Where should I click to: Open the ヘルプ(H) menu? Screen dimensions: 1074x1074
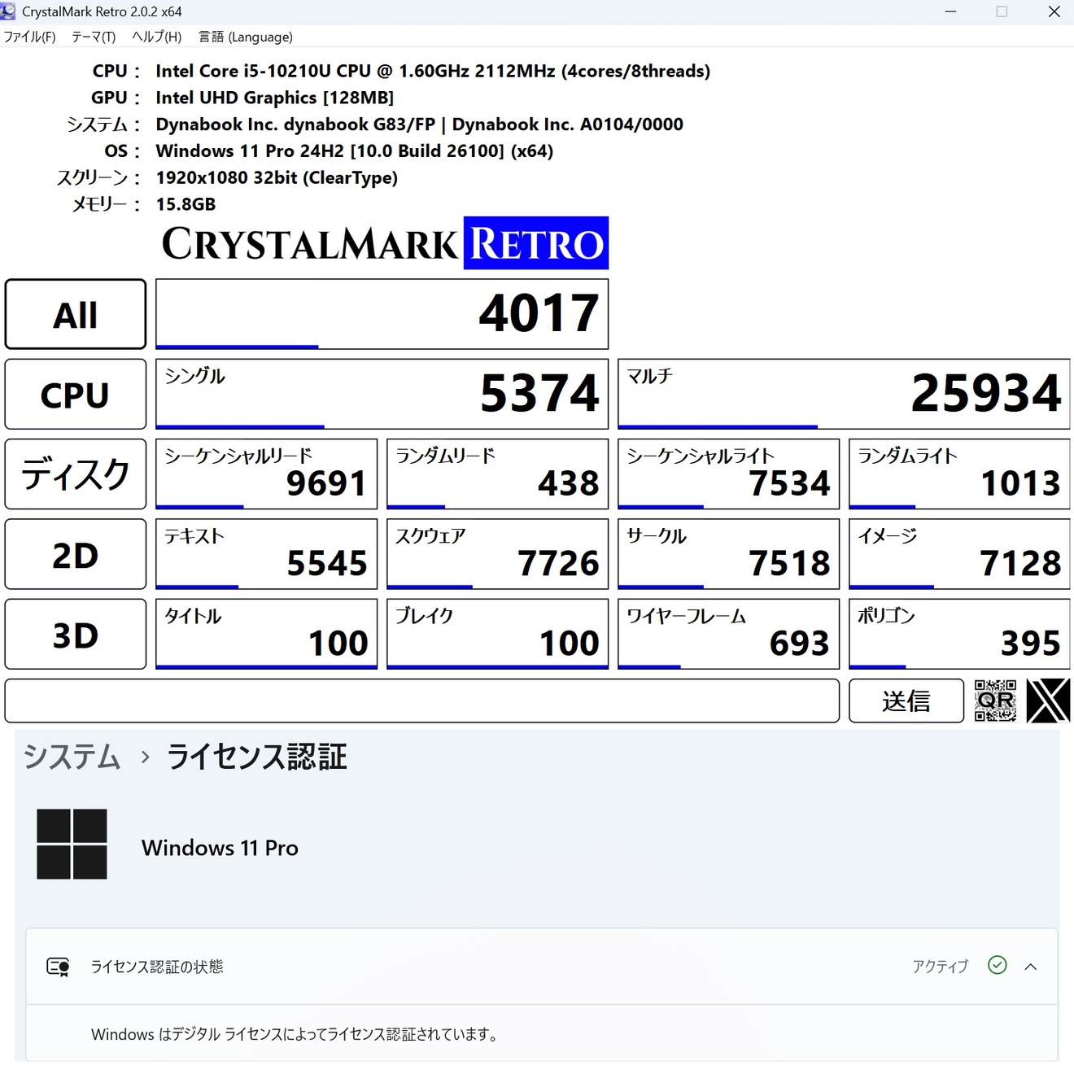(x=156, y=37)
